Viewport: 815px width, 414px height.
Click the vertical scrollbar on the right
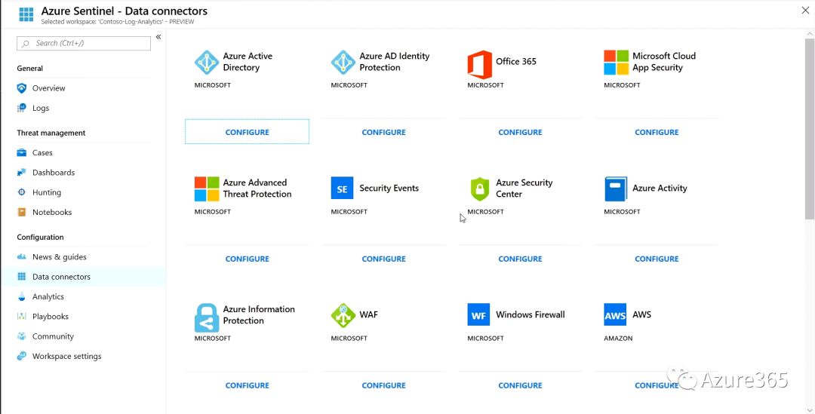point(810,128)
